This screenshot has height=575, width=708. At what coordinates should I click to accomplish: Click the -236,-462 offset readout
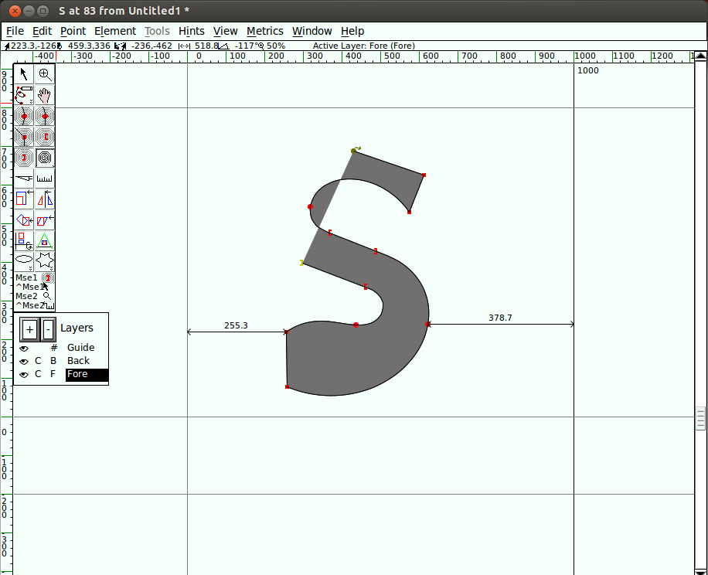point(151,46)
